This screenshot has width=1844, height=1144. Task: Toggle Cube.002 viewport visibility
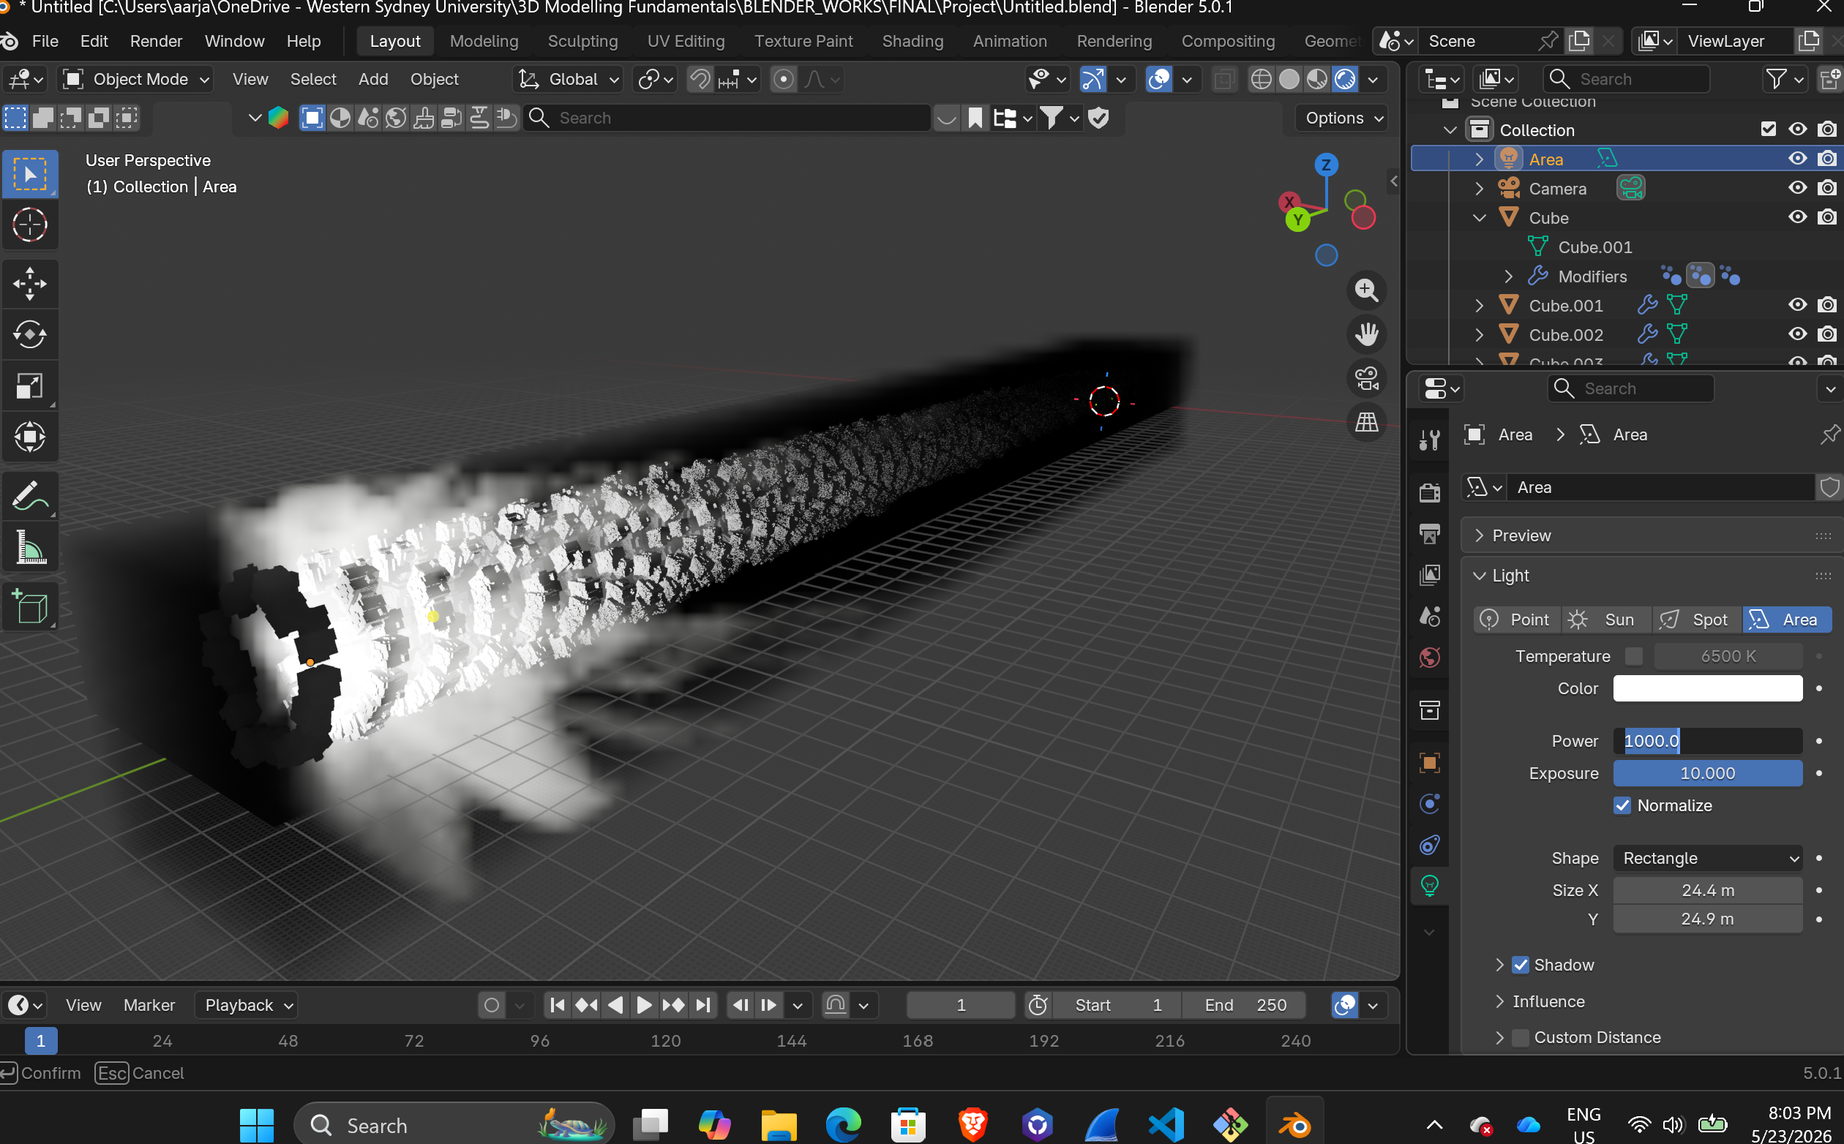coord(1797,334)
